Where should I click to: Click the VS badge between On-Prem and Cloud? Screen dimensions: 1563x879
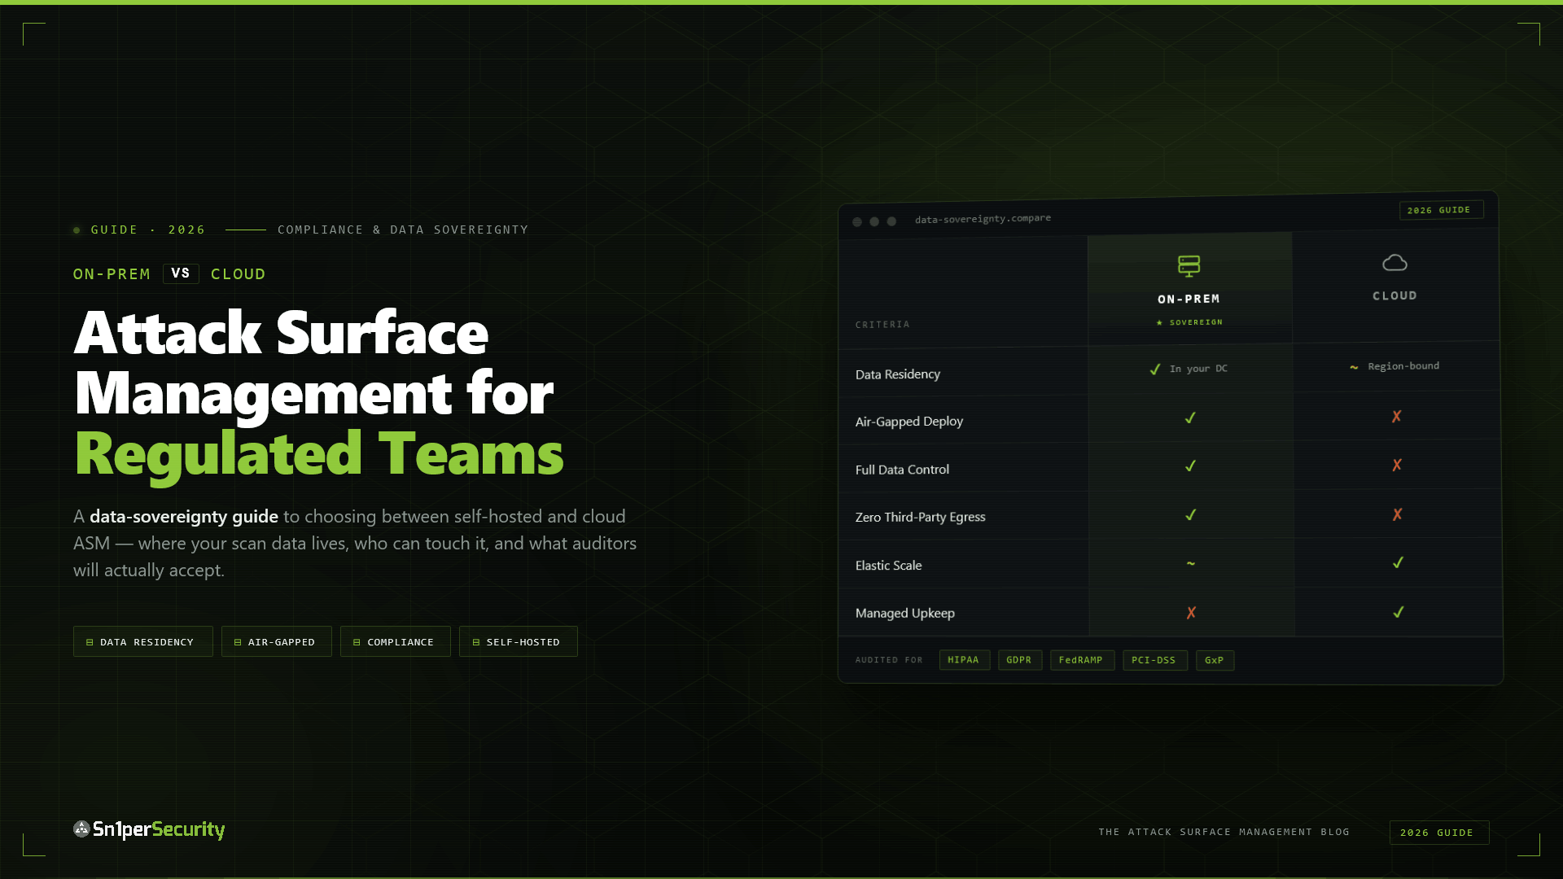coord(181,273)
